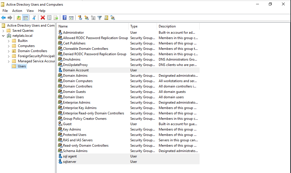Create a new user with toolbar icon

point(80,18)
